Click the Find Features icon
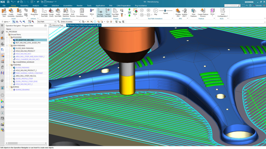266x149 pixels. pyautogui.click(x=194, y=11)
